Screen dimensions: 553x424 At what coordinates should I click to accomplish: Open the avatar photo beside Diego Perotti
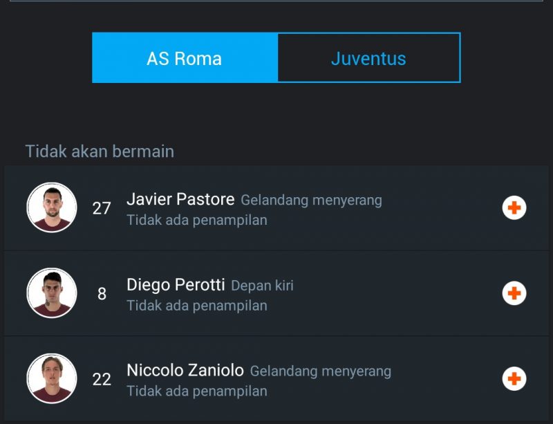(x=52, y=293)
